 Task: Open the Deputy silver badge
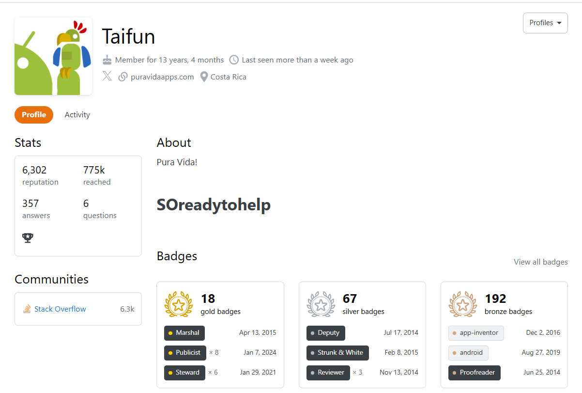click(326, 333)
